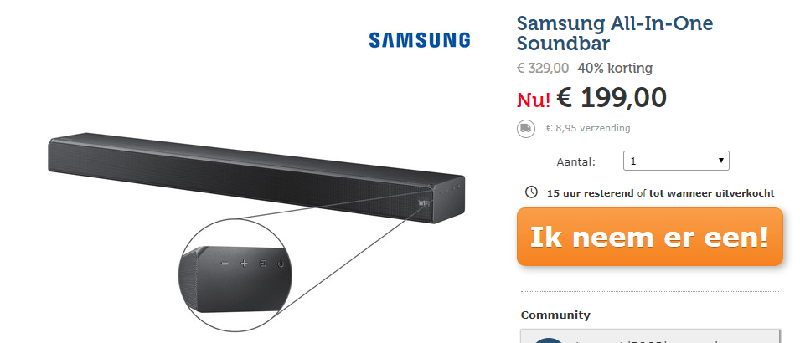Open the Aantal quantity dropdown
The width and height of the screenshot is (800, 343).
click(676, 161)
